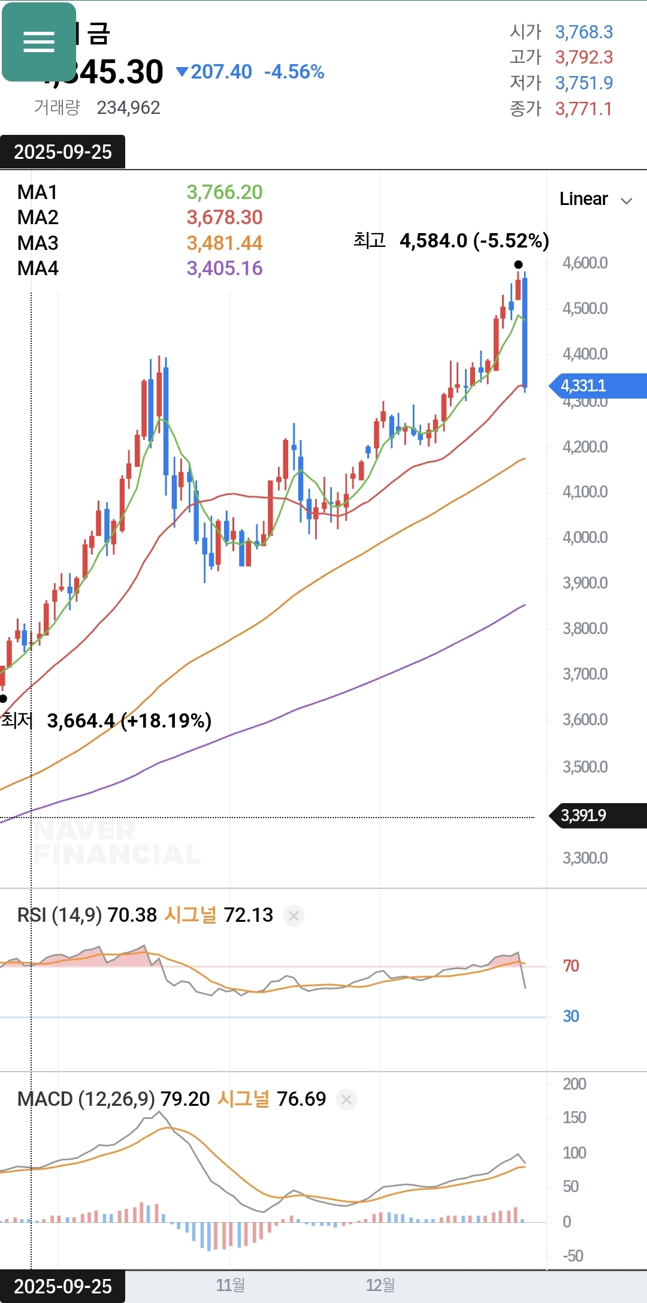The image size is (647, 1303).
Task: Click the blue 4,331.1 current price tag
Action: [x=598, y=385]
